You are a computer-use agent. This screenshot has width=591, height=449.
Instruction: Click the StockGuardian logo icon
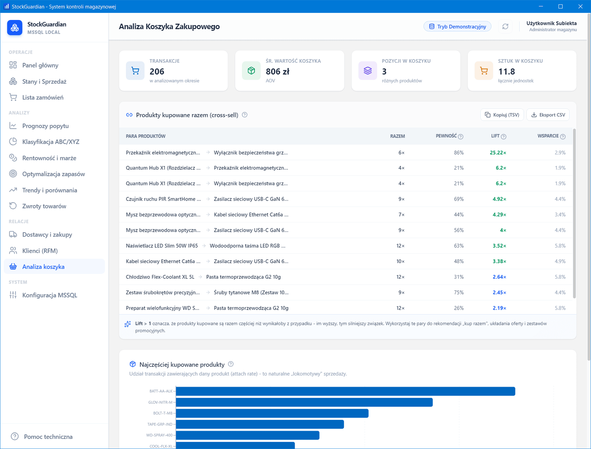[15, 28]
